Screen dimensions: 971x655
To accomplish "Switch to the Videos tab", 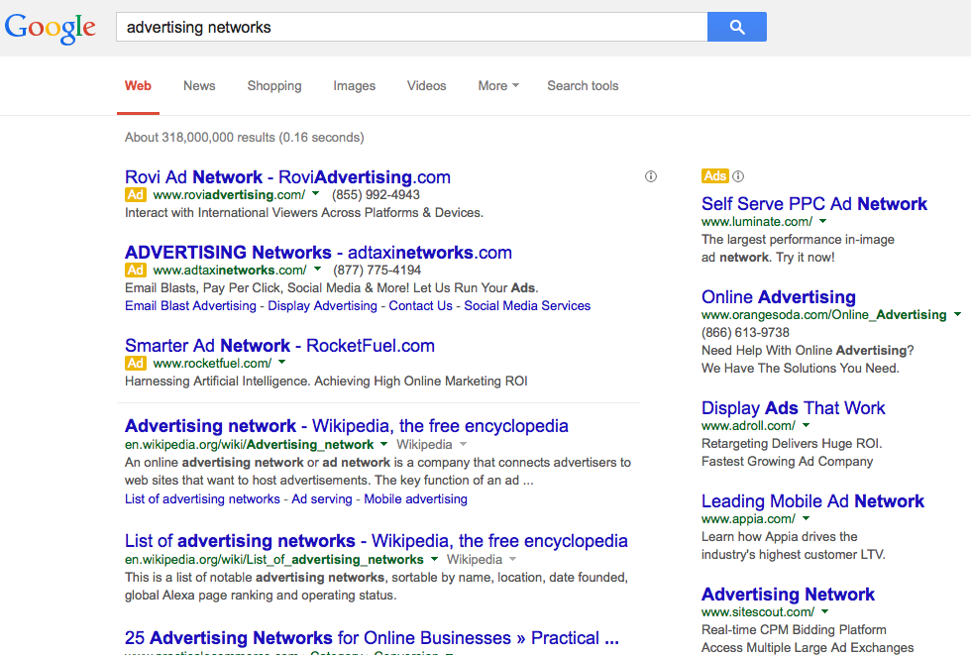I will pos(426,86).
